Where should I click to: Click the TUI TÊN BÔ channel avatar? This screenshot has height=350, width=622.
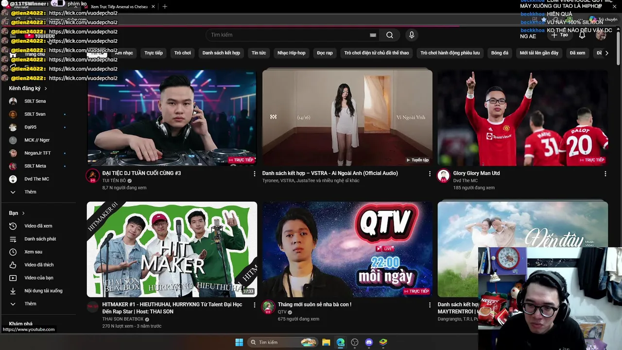(x=93, y=176)
